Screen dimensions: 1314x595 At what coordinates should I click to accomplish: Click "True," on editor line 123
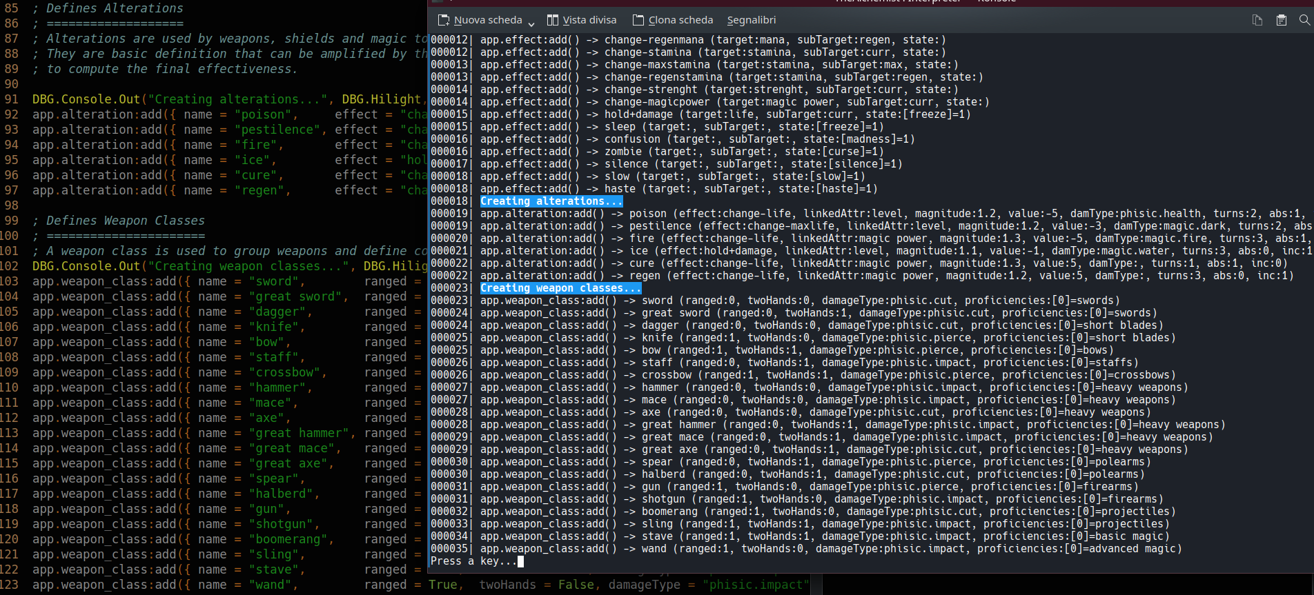(447, 585)
